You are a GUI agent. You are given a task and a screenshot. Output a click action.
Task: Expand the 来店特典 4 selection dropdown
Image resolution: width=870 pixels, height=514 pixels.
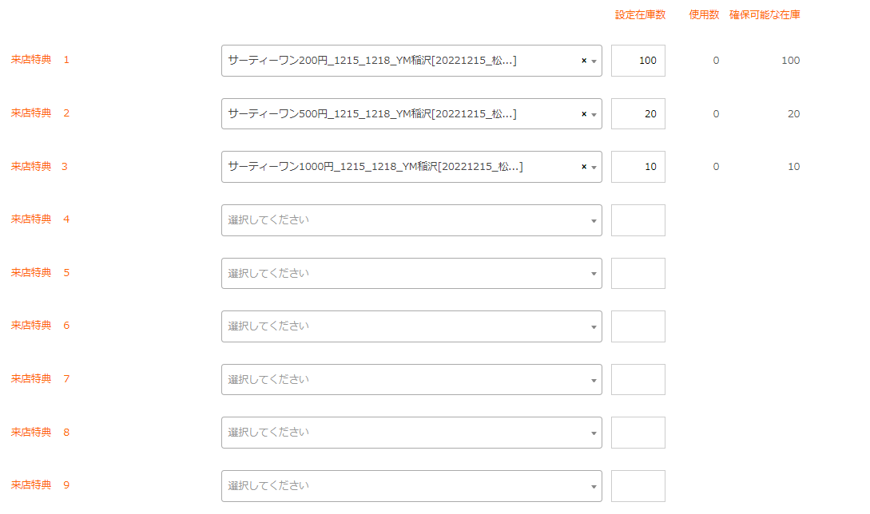(411, 220)
